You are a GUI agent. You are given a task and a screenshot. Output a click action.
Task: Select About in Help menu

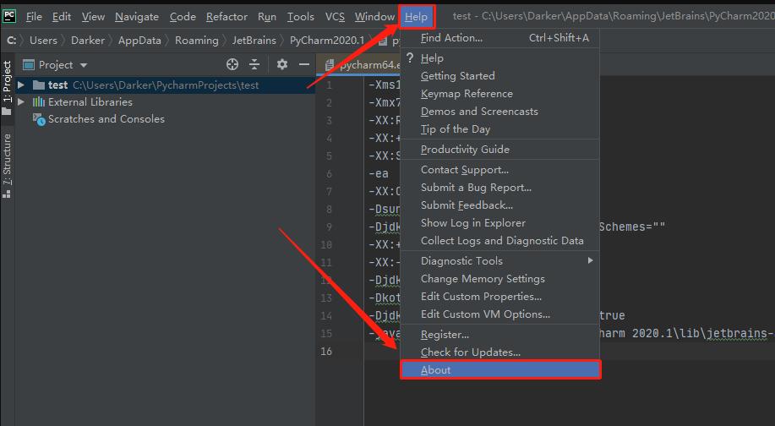500,369
